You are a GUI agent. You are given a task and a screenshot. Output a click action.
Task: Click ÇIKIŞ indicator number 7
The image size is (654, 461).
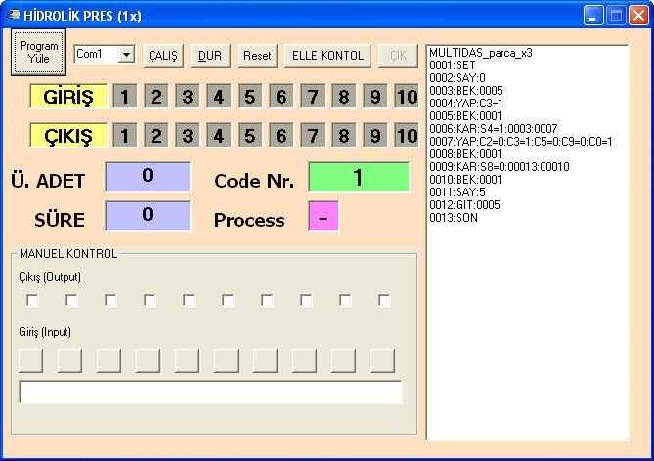pos(313,136)
